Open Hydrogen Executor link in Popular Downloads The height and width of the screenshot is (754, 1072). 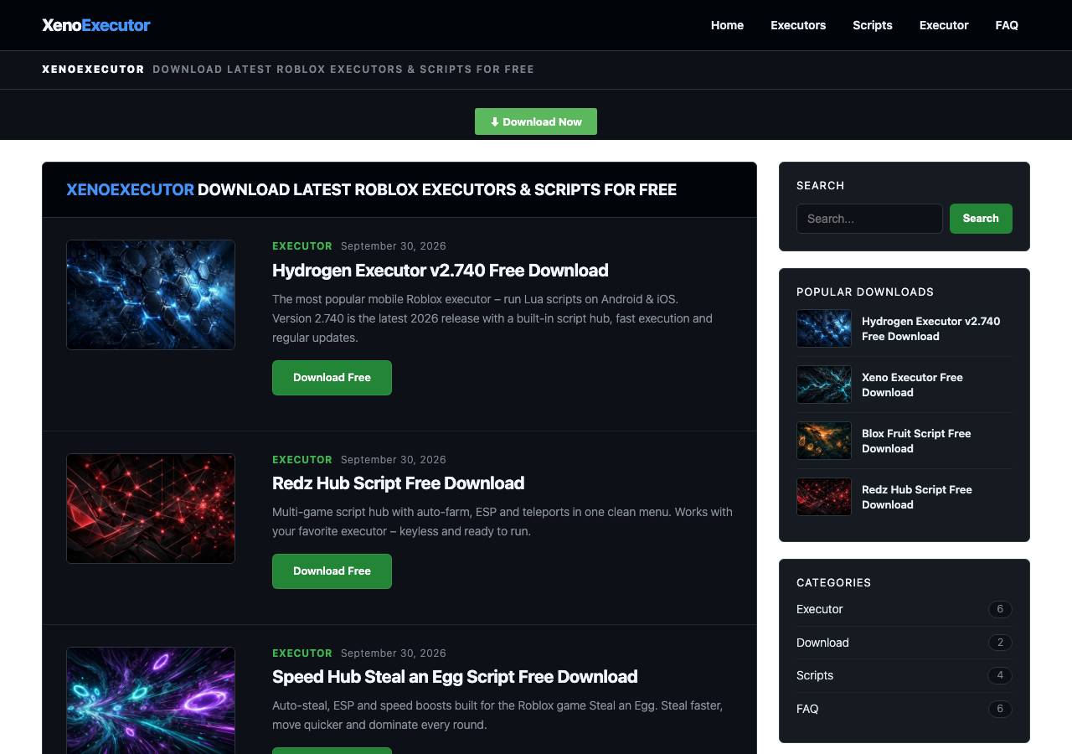click(x=931, y=328)
